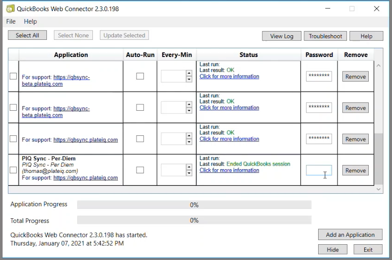Minimize the Web Connector window
This screenshot has height=260, width=392.
(x=328, y=8)
